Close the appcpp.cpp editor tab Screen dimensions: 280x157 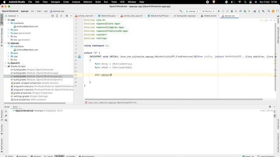click(237, 16)
